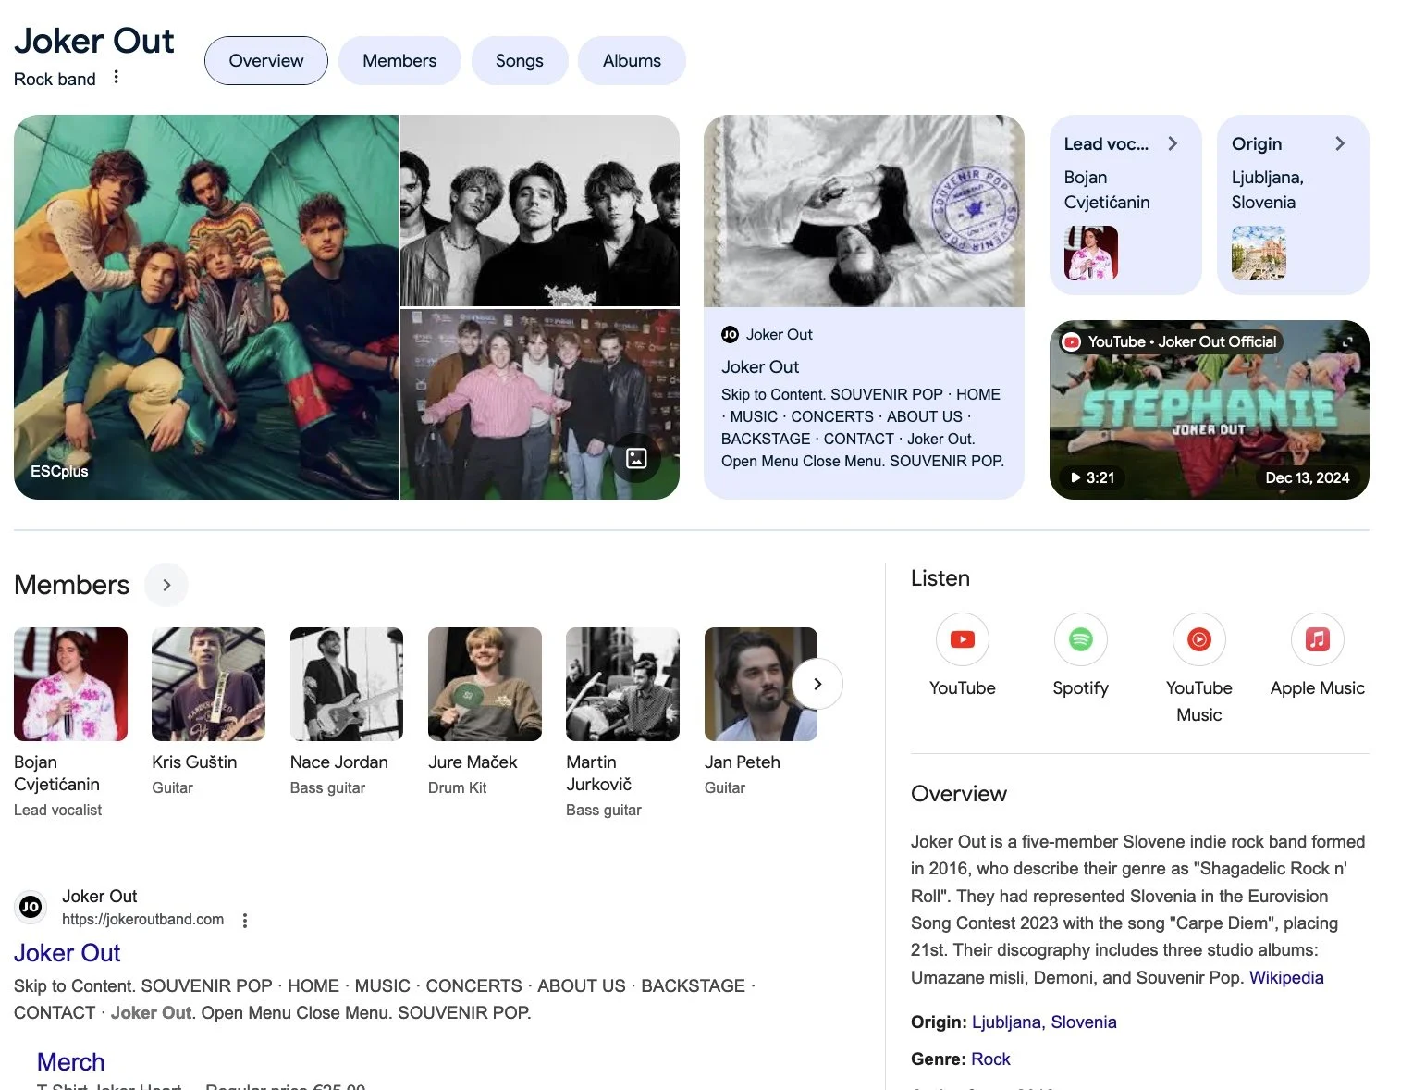This screenshot has height=1090, width=1413.
Task: Click the Joker Out title in the website card
Action: [x=760, y=367]
